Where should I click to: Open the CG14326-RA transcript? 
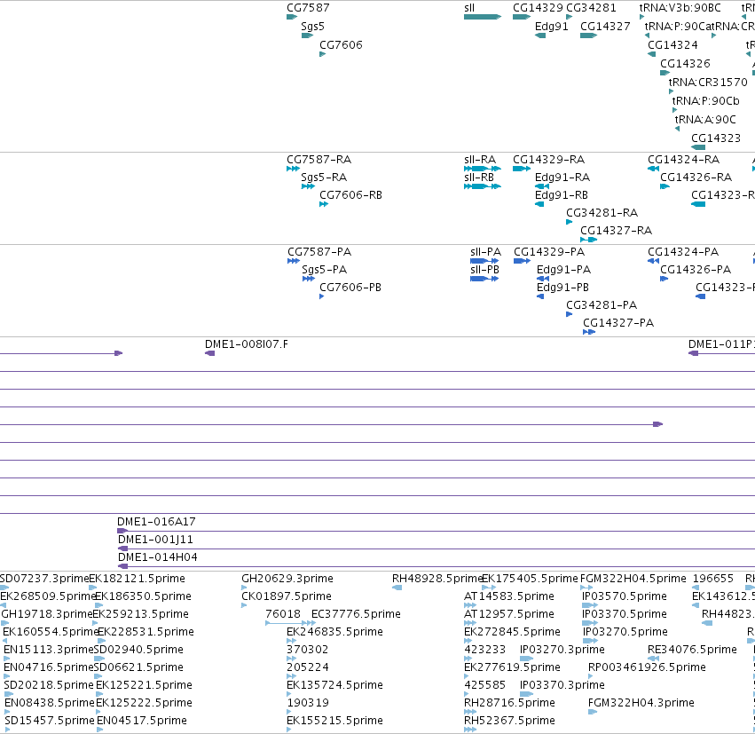click(x=665, y=186)
